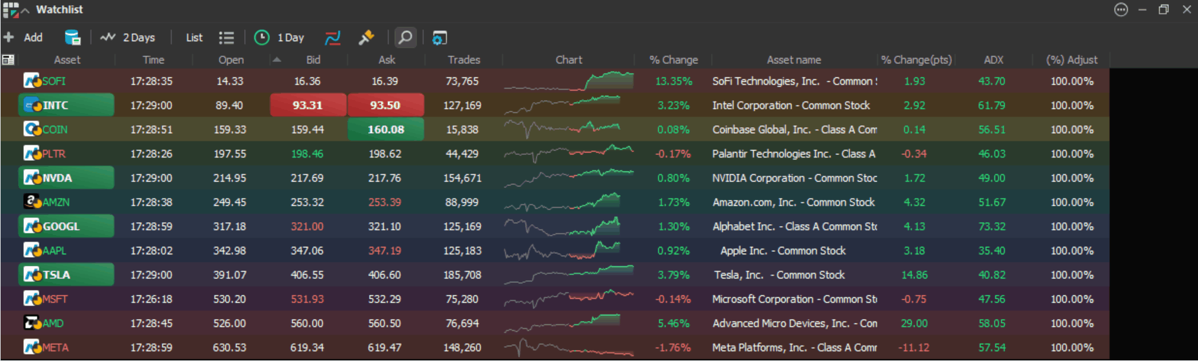Click the bulleted list icon
Viewport: 1198px width, 361px height.
[226, 37]
